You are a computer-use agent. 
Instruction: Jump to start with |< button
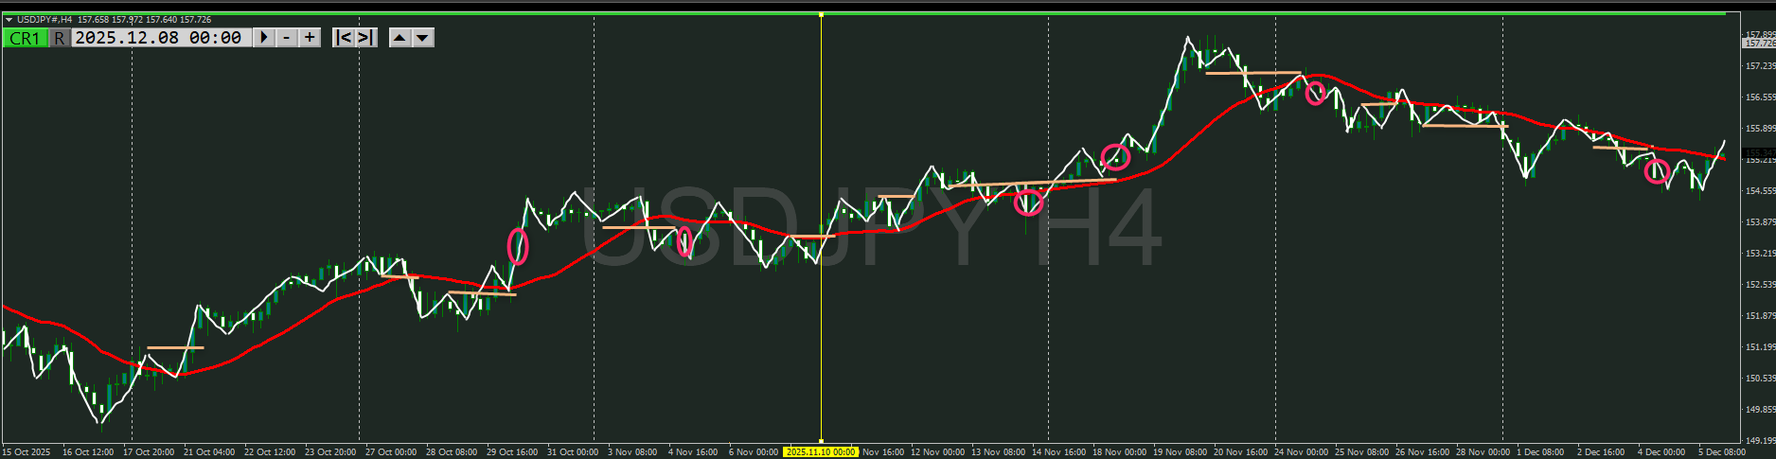344,38
